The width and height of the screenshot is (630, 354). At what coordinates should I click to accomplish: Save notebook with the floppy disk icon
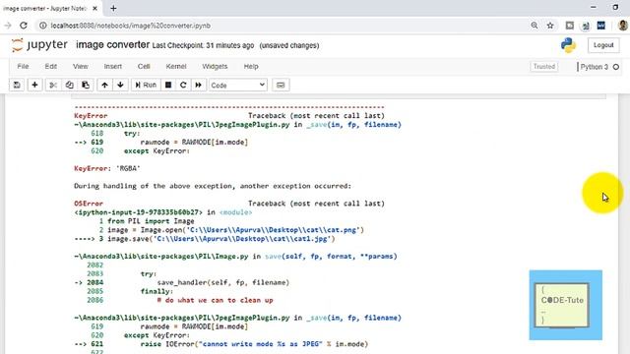click(17, 86)
